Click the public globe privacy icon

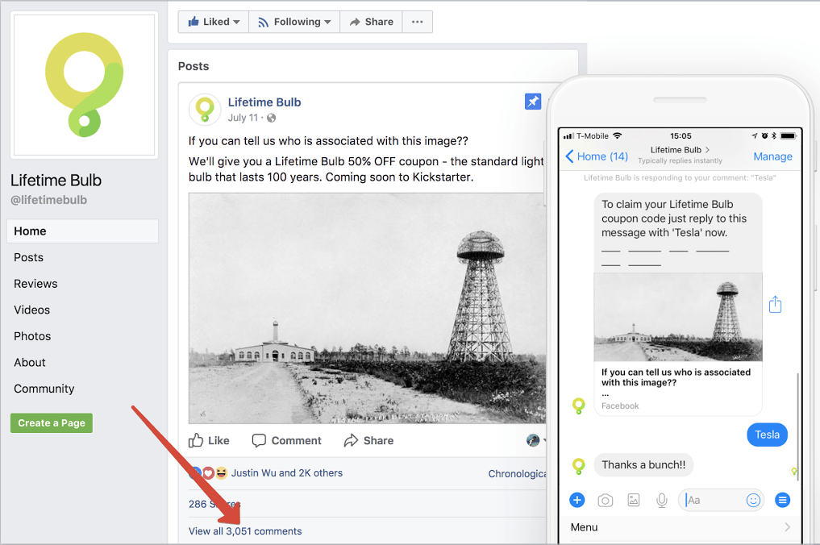tap(272, 118)
